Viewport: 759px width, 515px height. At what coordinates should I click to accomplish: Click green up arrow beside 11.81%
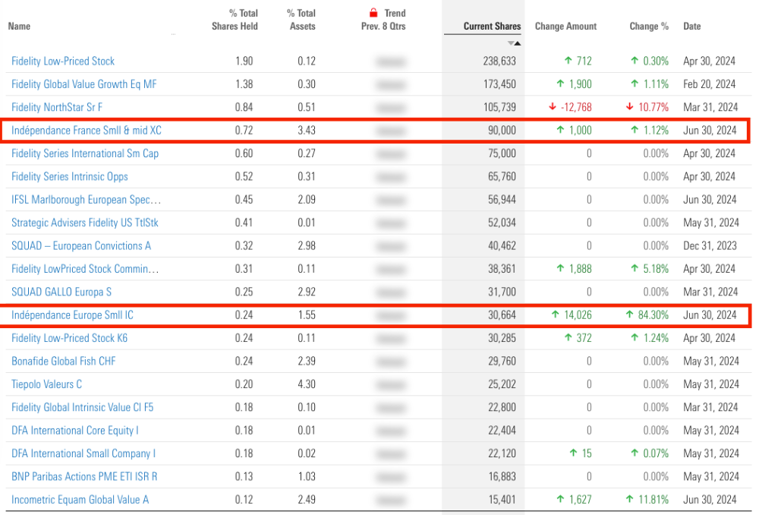tap(630, 500)
